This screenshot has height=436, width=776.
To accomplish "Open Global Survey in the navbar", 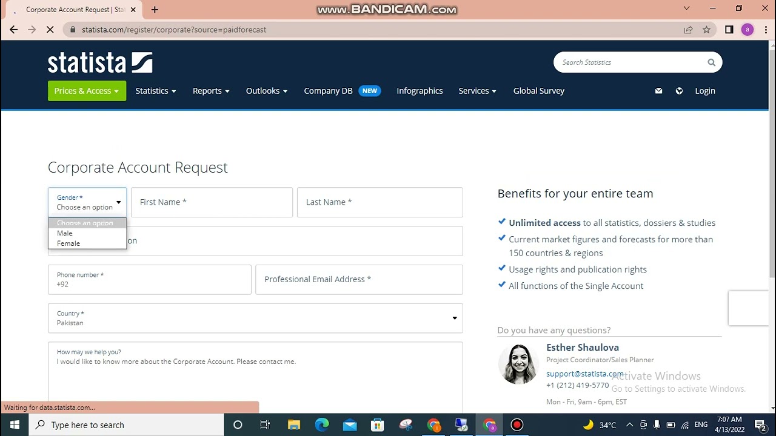I will 539,91.
